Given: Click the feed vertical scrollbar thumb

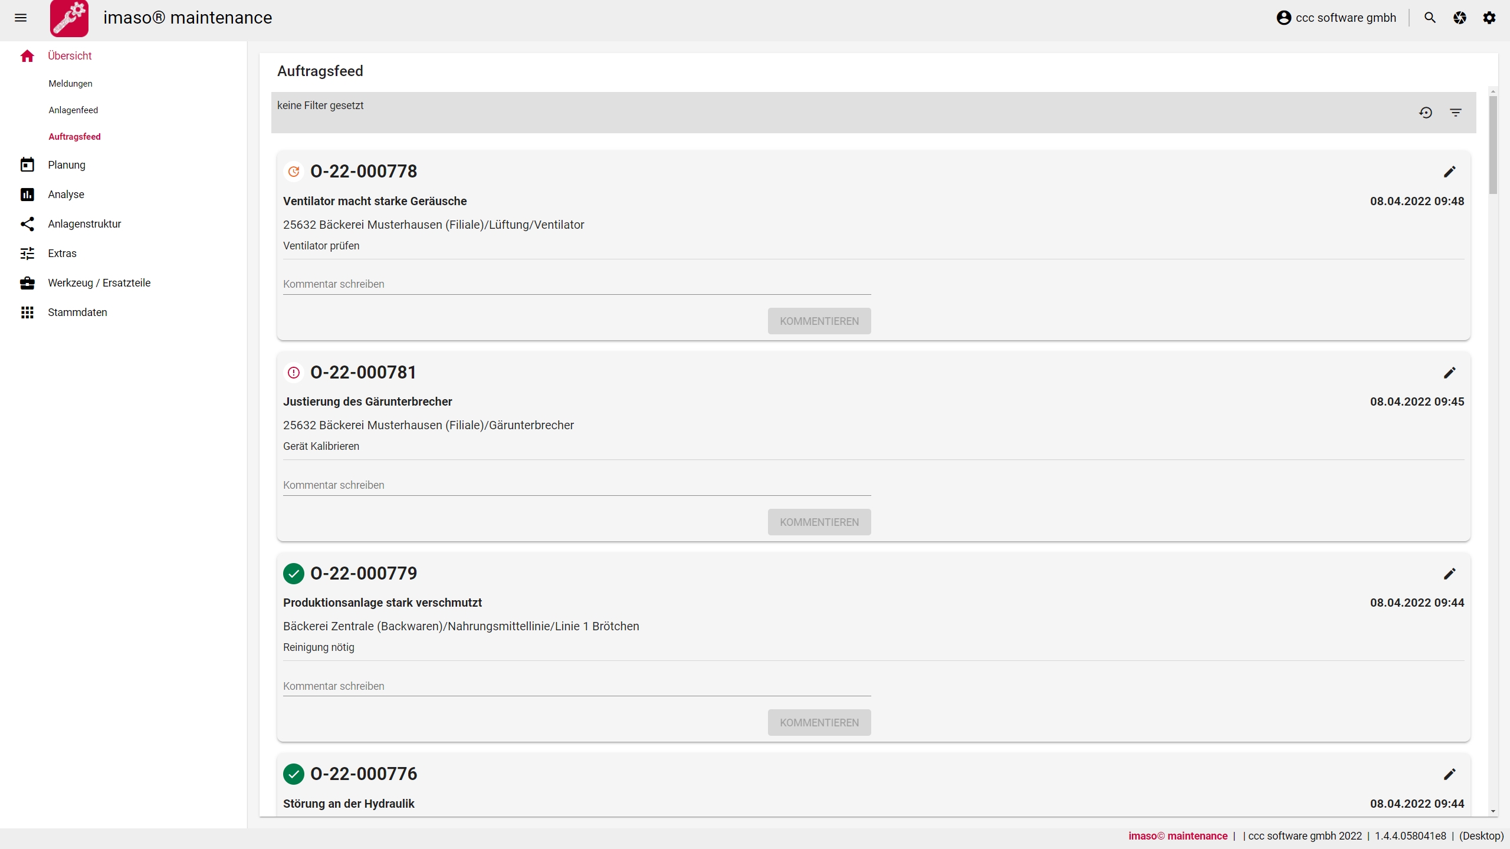Looking at the screenshot, I should coord(1493,144).
